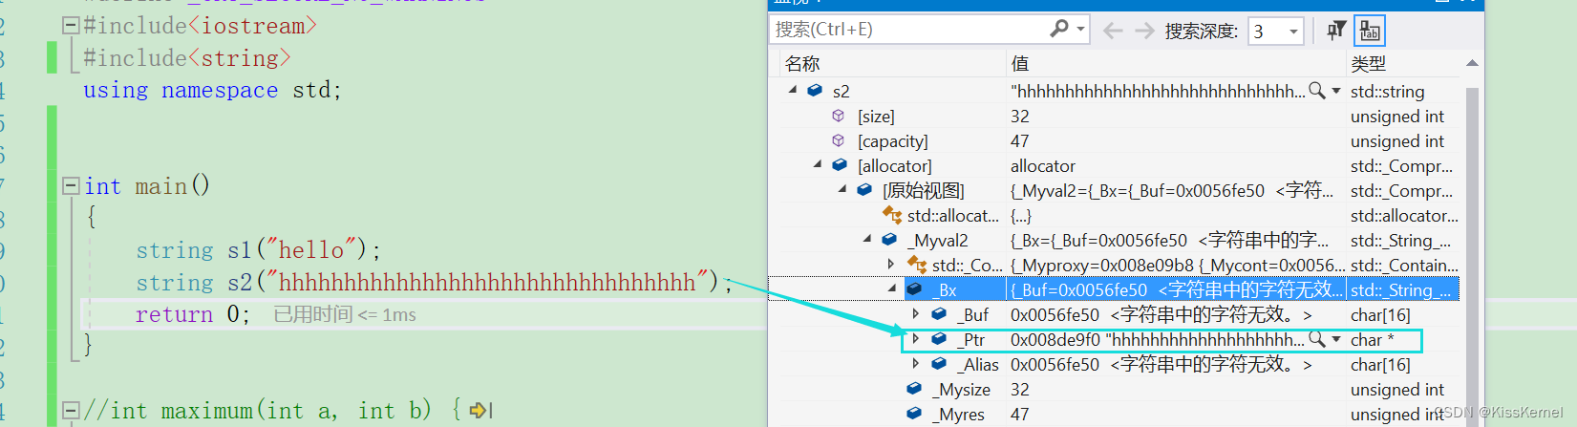1577x427 pixels.
Task: Click the _Alias cube icon
Action: (939, 363)
